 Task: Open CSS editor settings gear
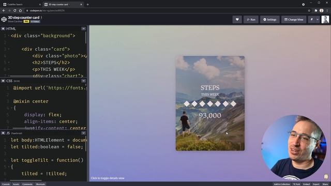tap(3, 81)
